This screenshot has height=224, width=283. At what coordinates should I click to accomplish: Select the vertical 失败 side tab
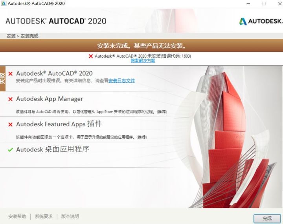[x=3, y=78]
